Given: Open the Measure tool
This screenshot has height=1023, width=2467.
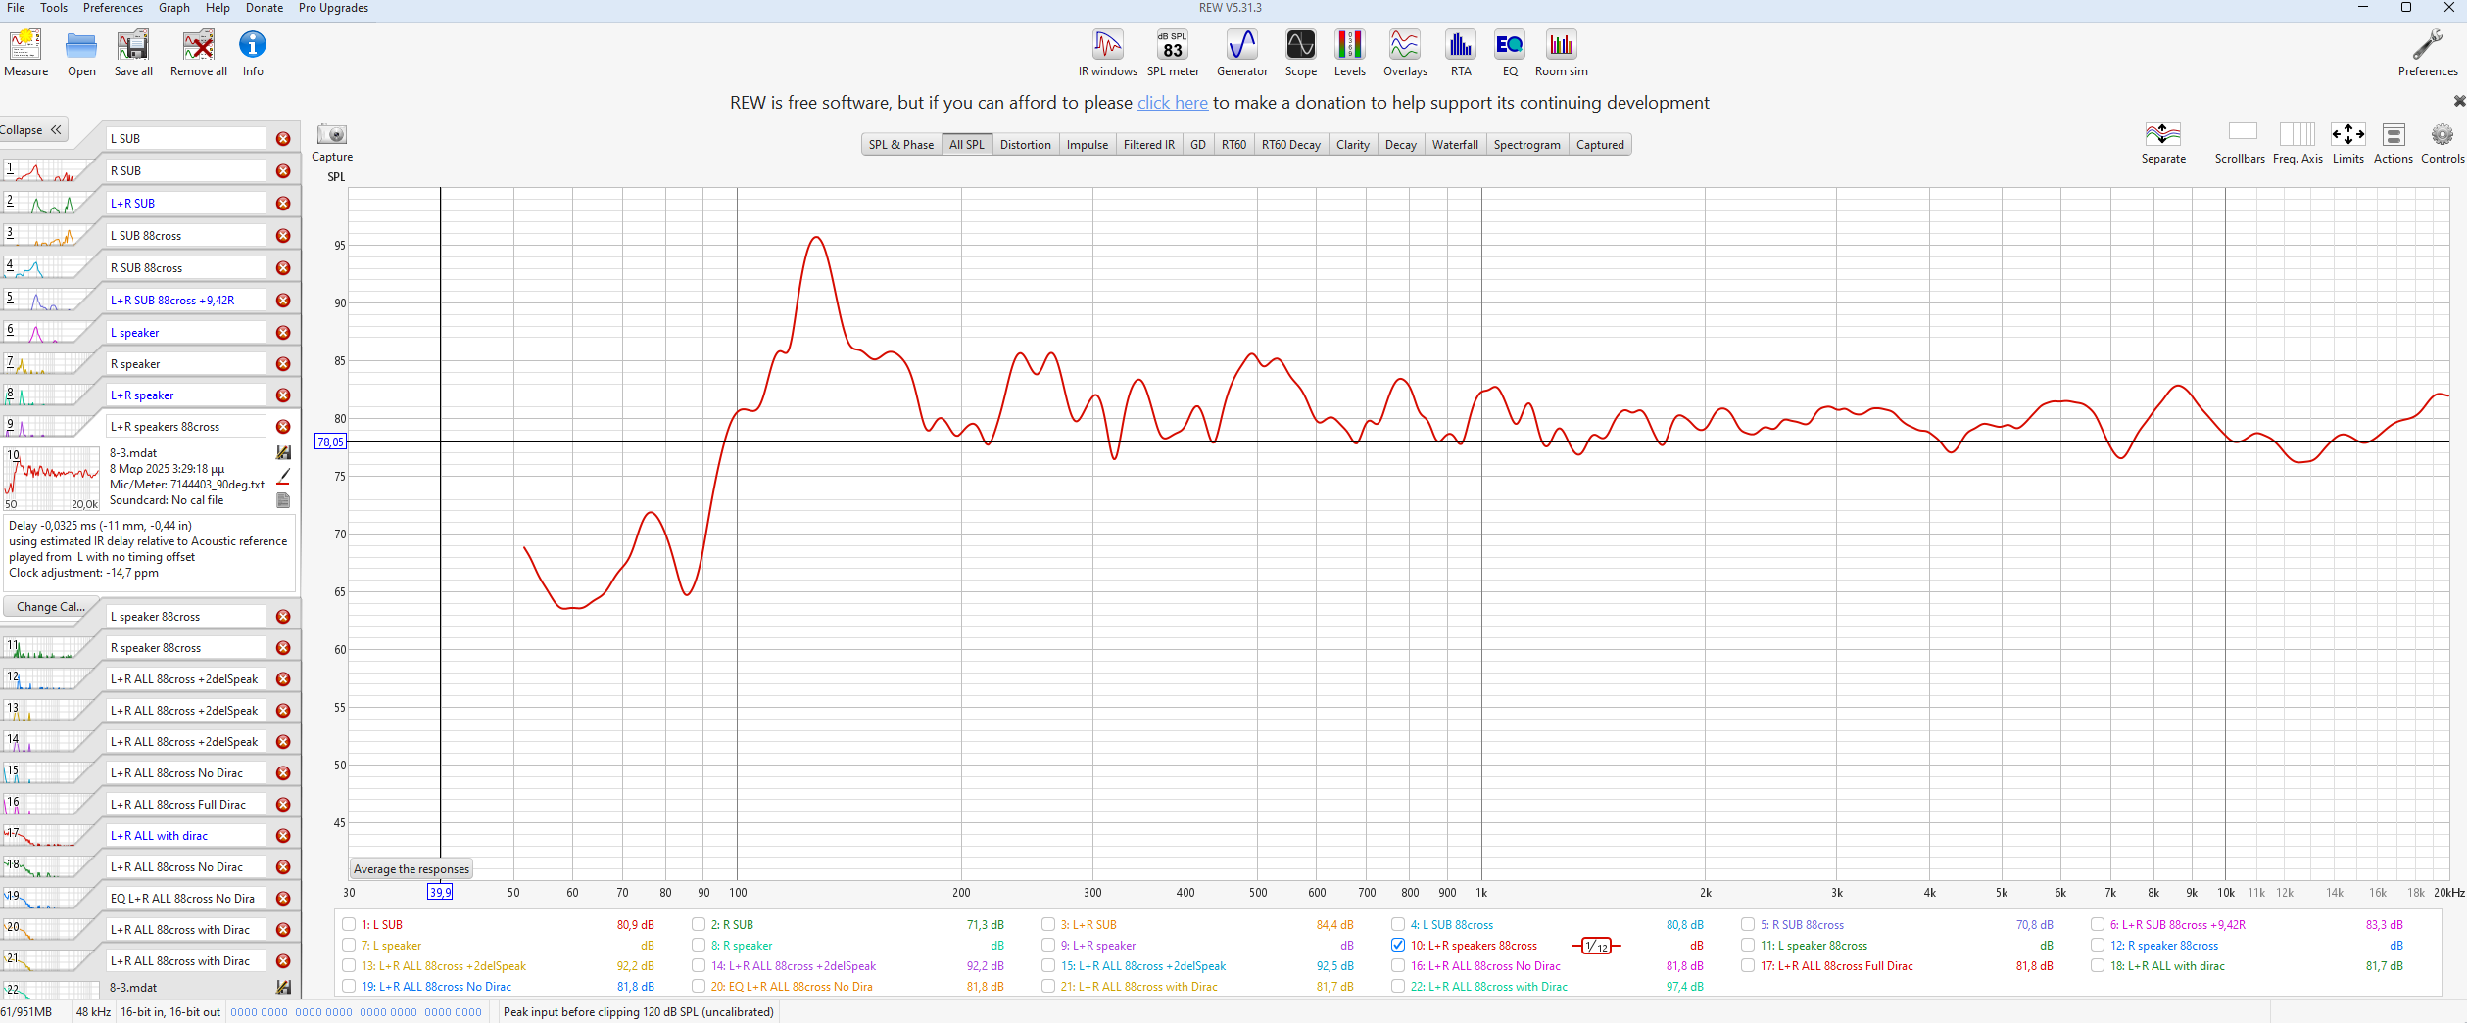Looking at the screenshot, I should point(25,53).
